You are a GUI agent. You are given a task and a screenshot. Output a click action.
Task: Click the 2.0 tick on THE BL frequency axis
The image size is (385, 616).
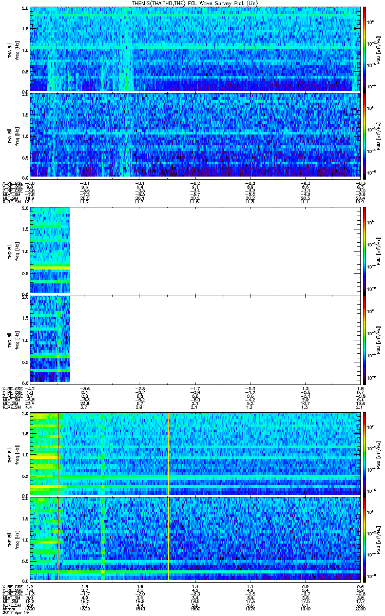pyautogui.click(x=26, y=414)
